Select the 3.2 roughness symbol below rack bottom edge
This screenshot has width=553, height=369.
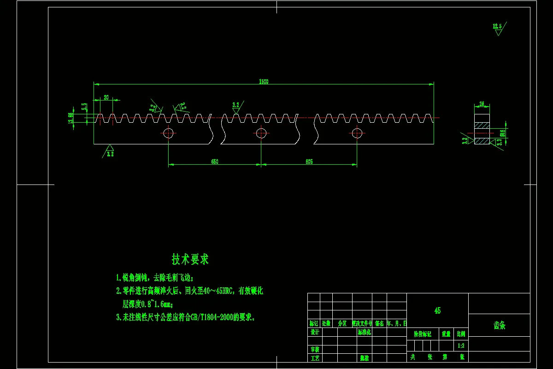pos(109,151)
